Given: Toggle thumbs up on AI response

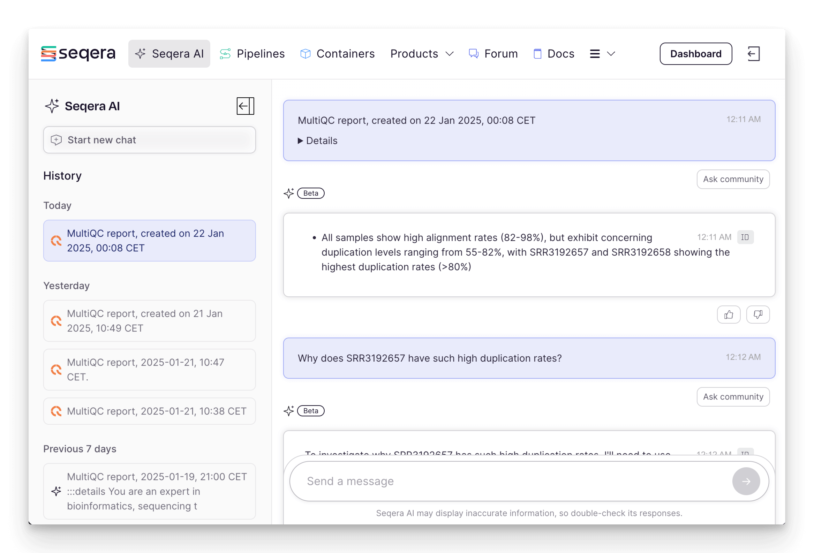Looking at the screenshot, I should 729,314.
